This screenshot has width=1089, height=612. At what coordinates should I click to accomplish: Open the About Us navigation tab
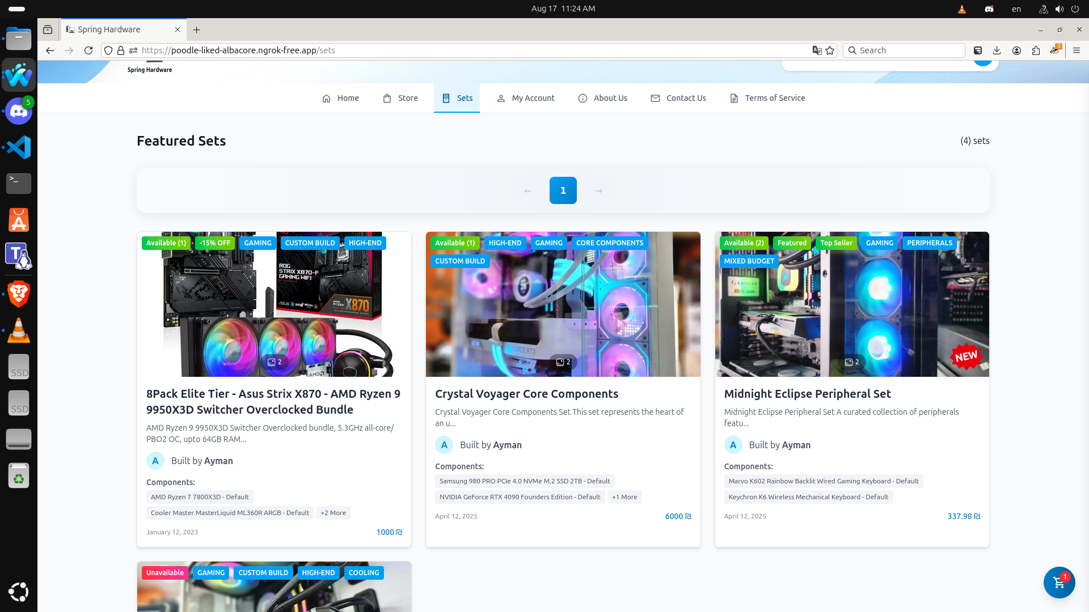602,98
